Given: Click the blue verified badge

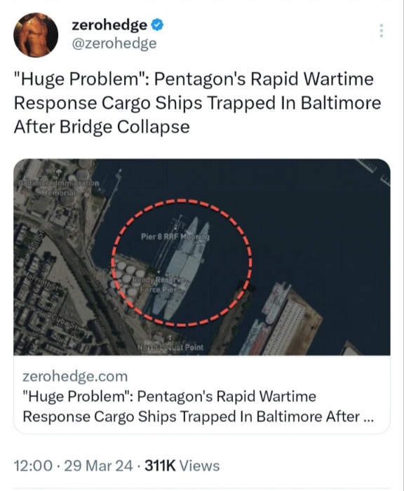Looking at the screenshot, I should [157, 25].
